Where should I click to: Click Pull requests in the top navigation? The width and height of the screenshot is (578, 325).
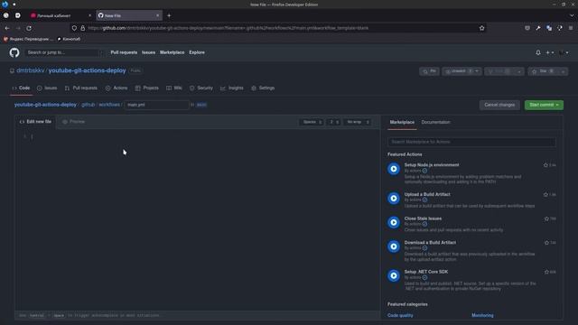point(124,52)
